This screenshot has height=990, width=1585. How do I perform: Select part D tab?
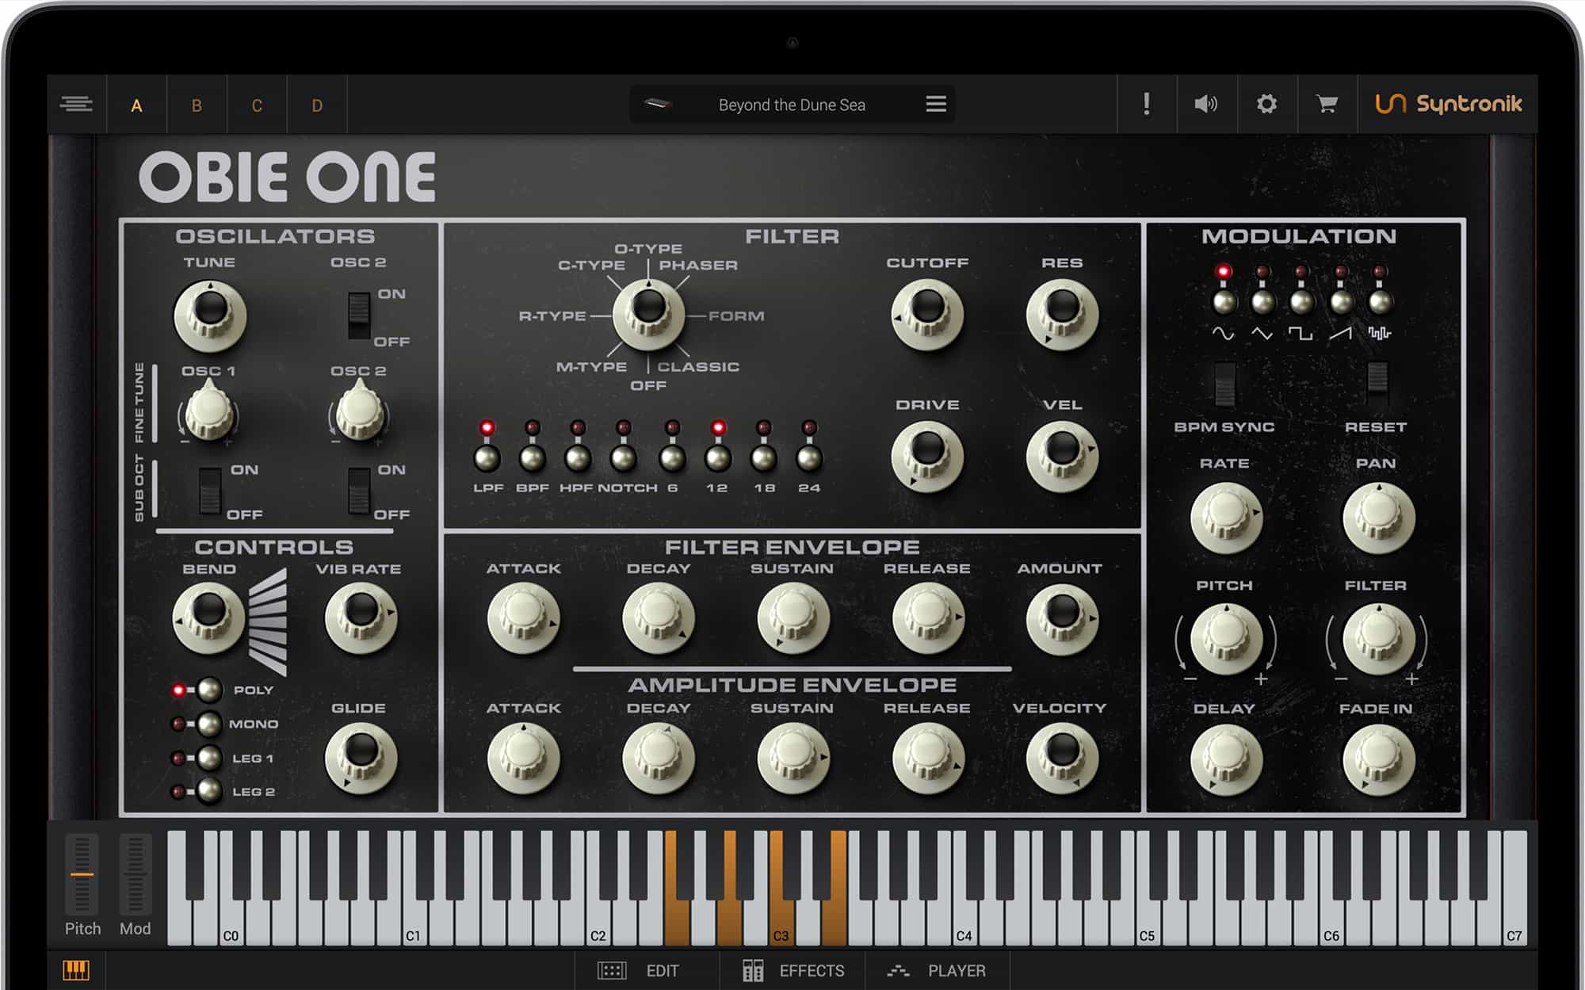coord(317,105)
